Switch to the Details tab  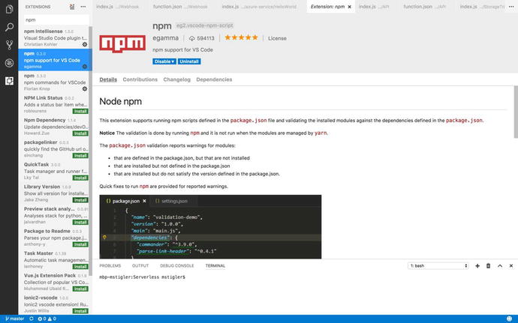pyautogui.click(x=108, y=79)
